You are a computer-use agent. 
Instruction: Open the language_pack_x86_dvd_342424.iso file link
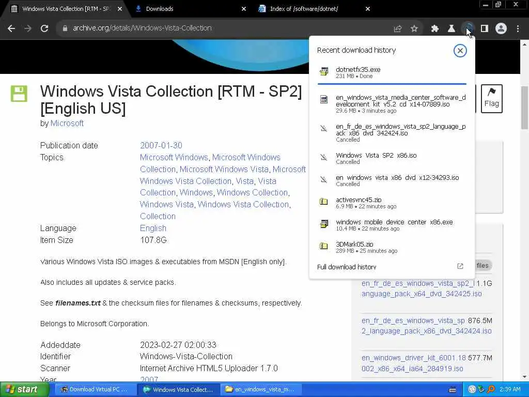[x=426, y=326]
